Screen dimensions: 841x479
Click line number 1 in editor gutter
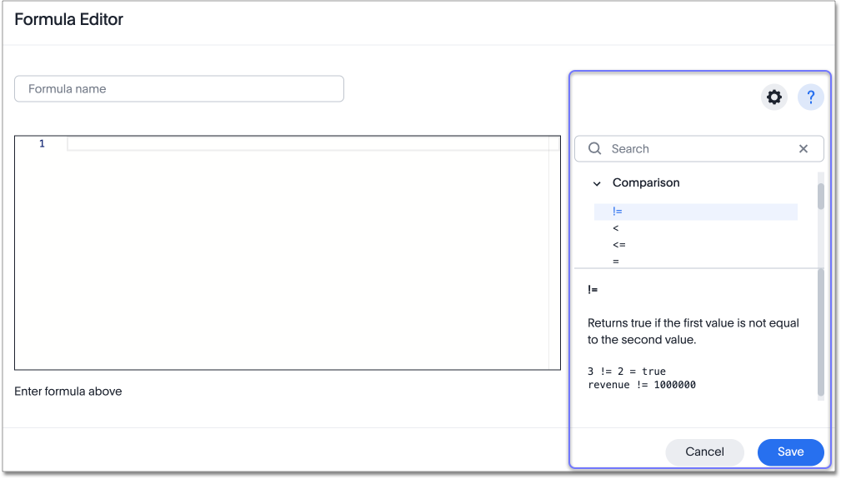point(42,144)
